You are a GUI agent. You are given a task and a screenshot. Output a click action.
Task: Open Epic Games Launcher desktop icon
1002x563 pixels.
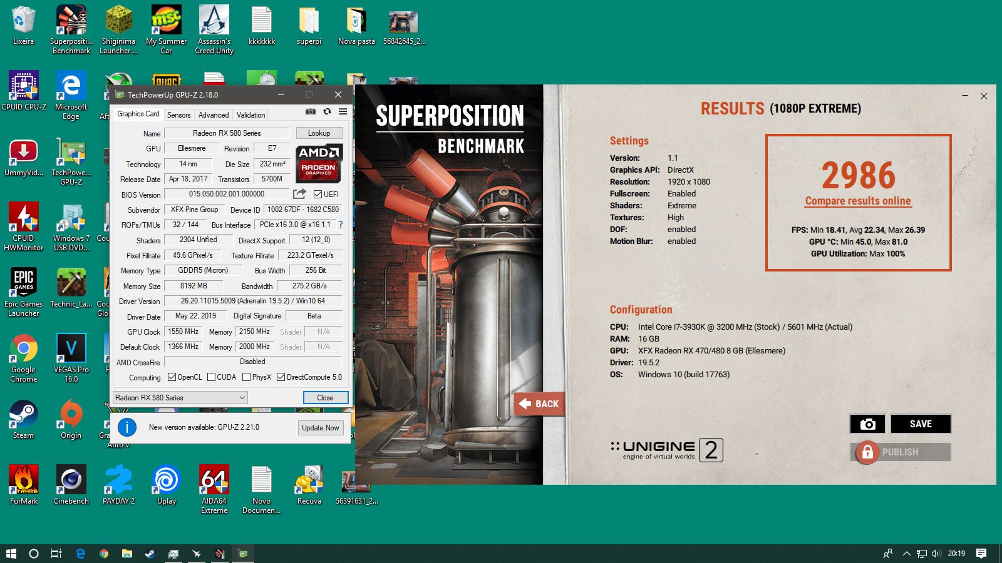(x=24, y=292)
